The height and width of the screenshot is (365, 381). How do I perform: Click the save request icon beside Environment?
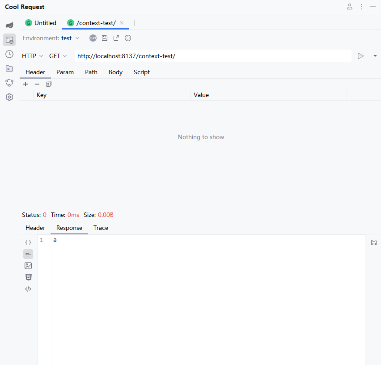(x=105, y=38)
